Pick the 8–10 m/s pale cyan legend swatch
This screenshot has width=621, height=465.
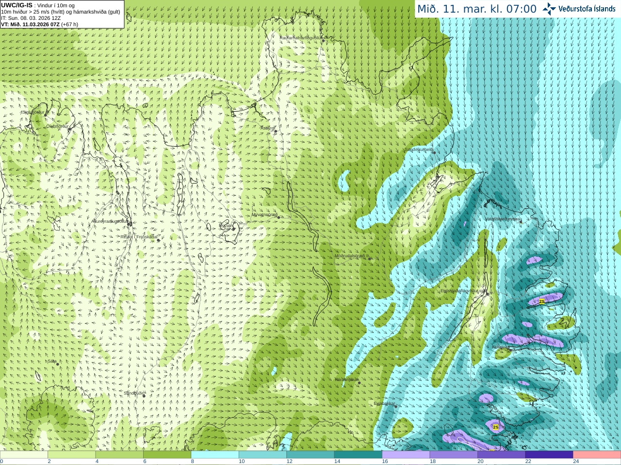click(x=215, y=455)
